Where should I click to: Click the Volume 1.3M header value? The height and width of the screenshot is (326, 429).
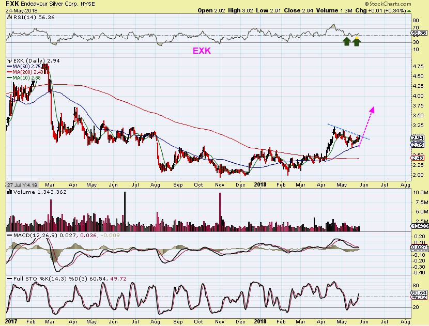coord(334,11)
